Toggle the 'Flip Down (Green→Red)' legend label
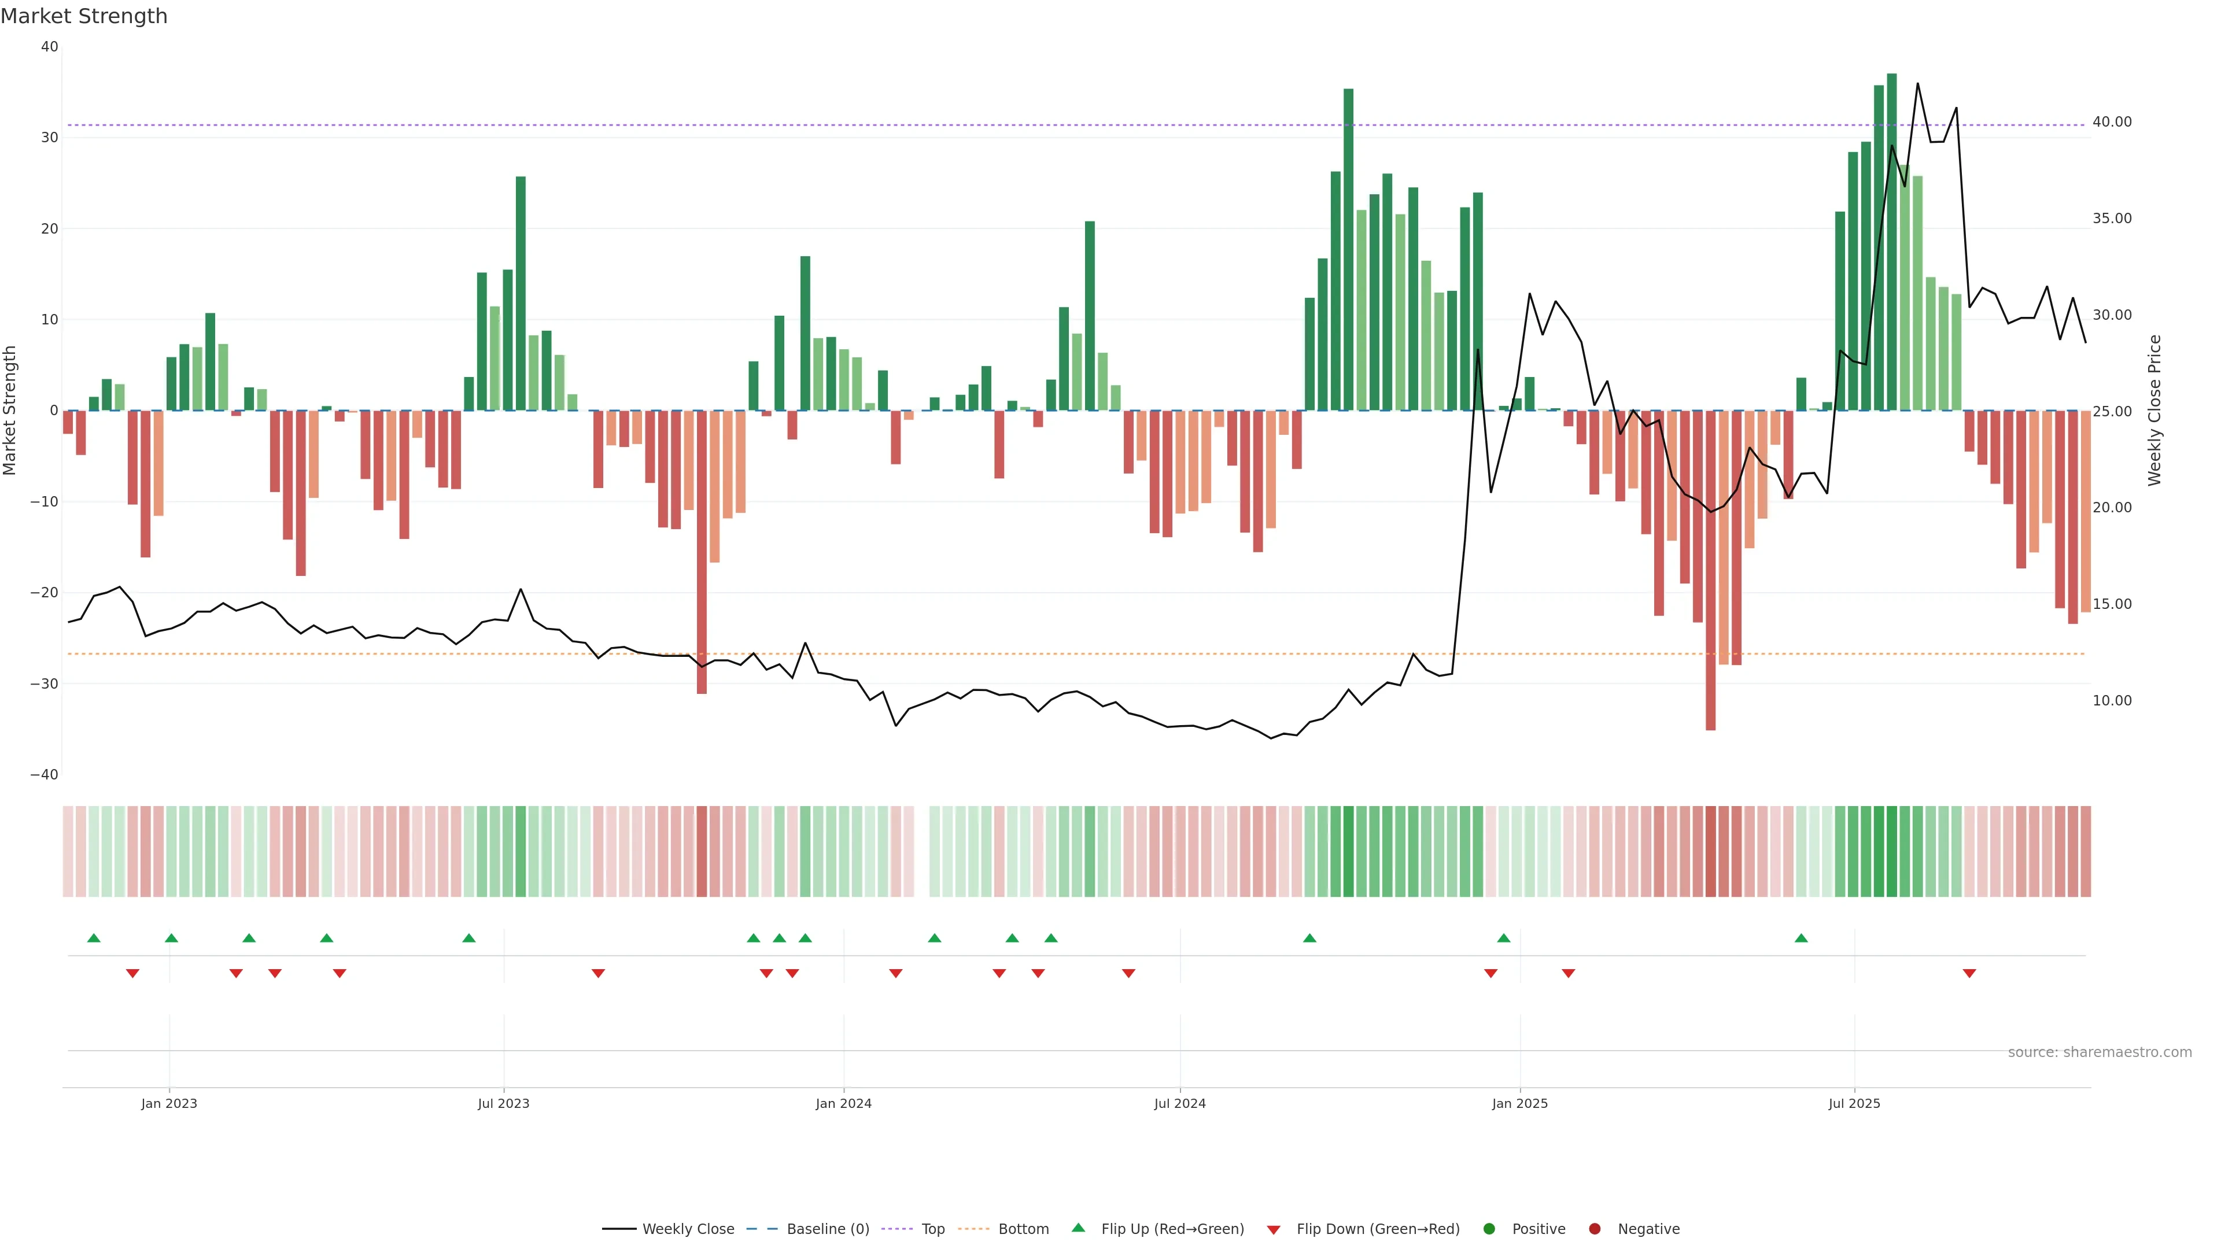Viewport: 2221px width, 1249px height. (x=1378, y=1229)
